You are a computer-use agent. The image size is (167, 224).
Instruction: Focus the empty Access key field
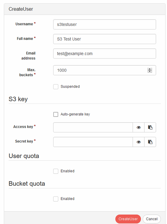93,127
